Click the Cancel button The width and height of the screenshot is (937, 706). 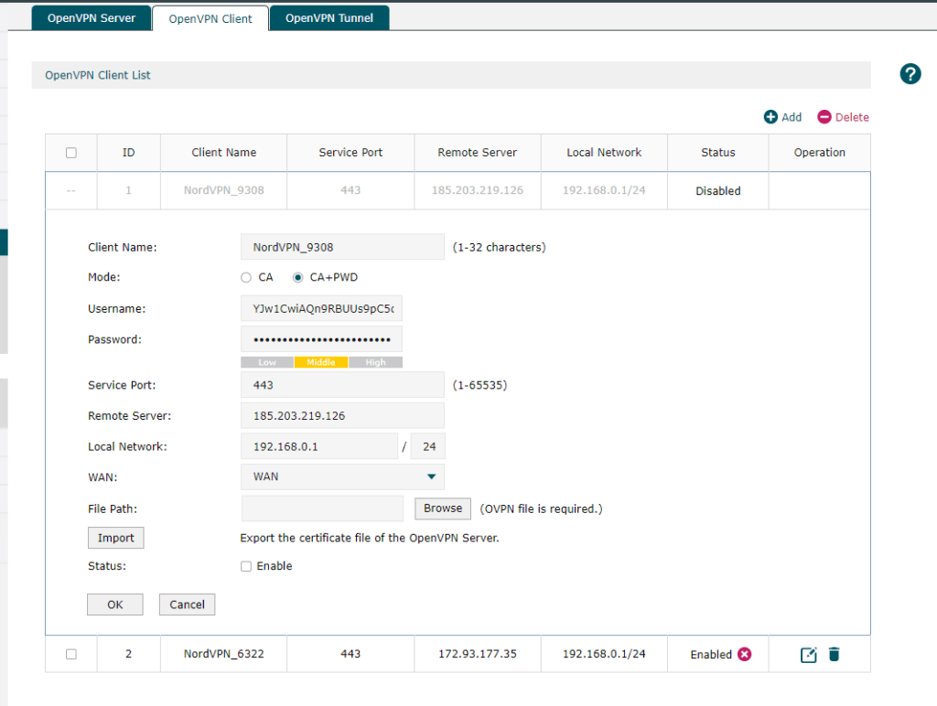pos(187,604)
